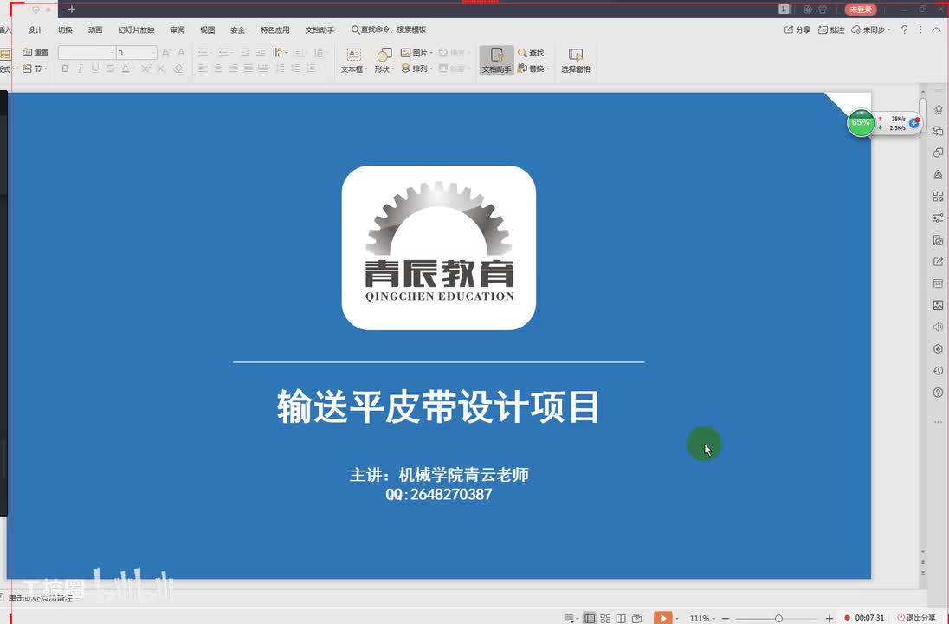Click the increase font size icon

(166, 53)
